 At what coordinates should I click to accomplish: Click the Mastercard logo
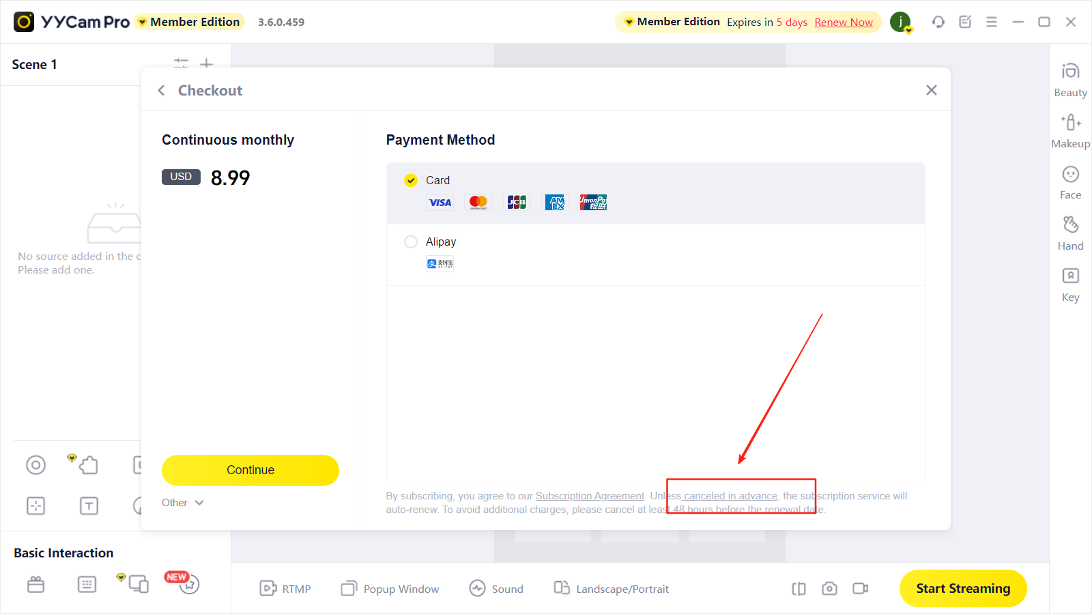click(478, 203)
